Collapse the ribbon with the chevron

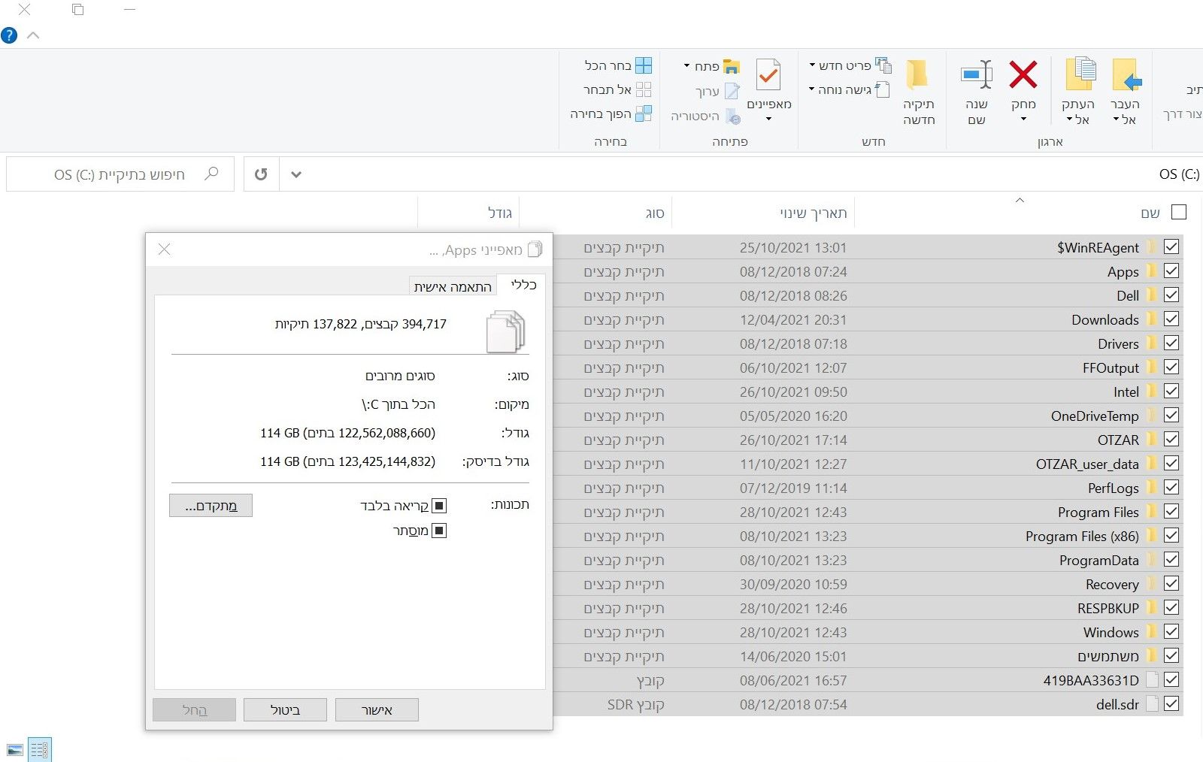[33, 35]
